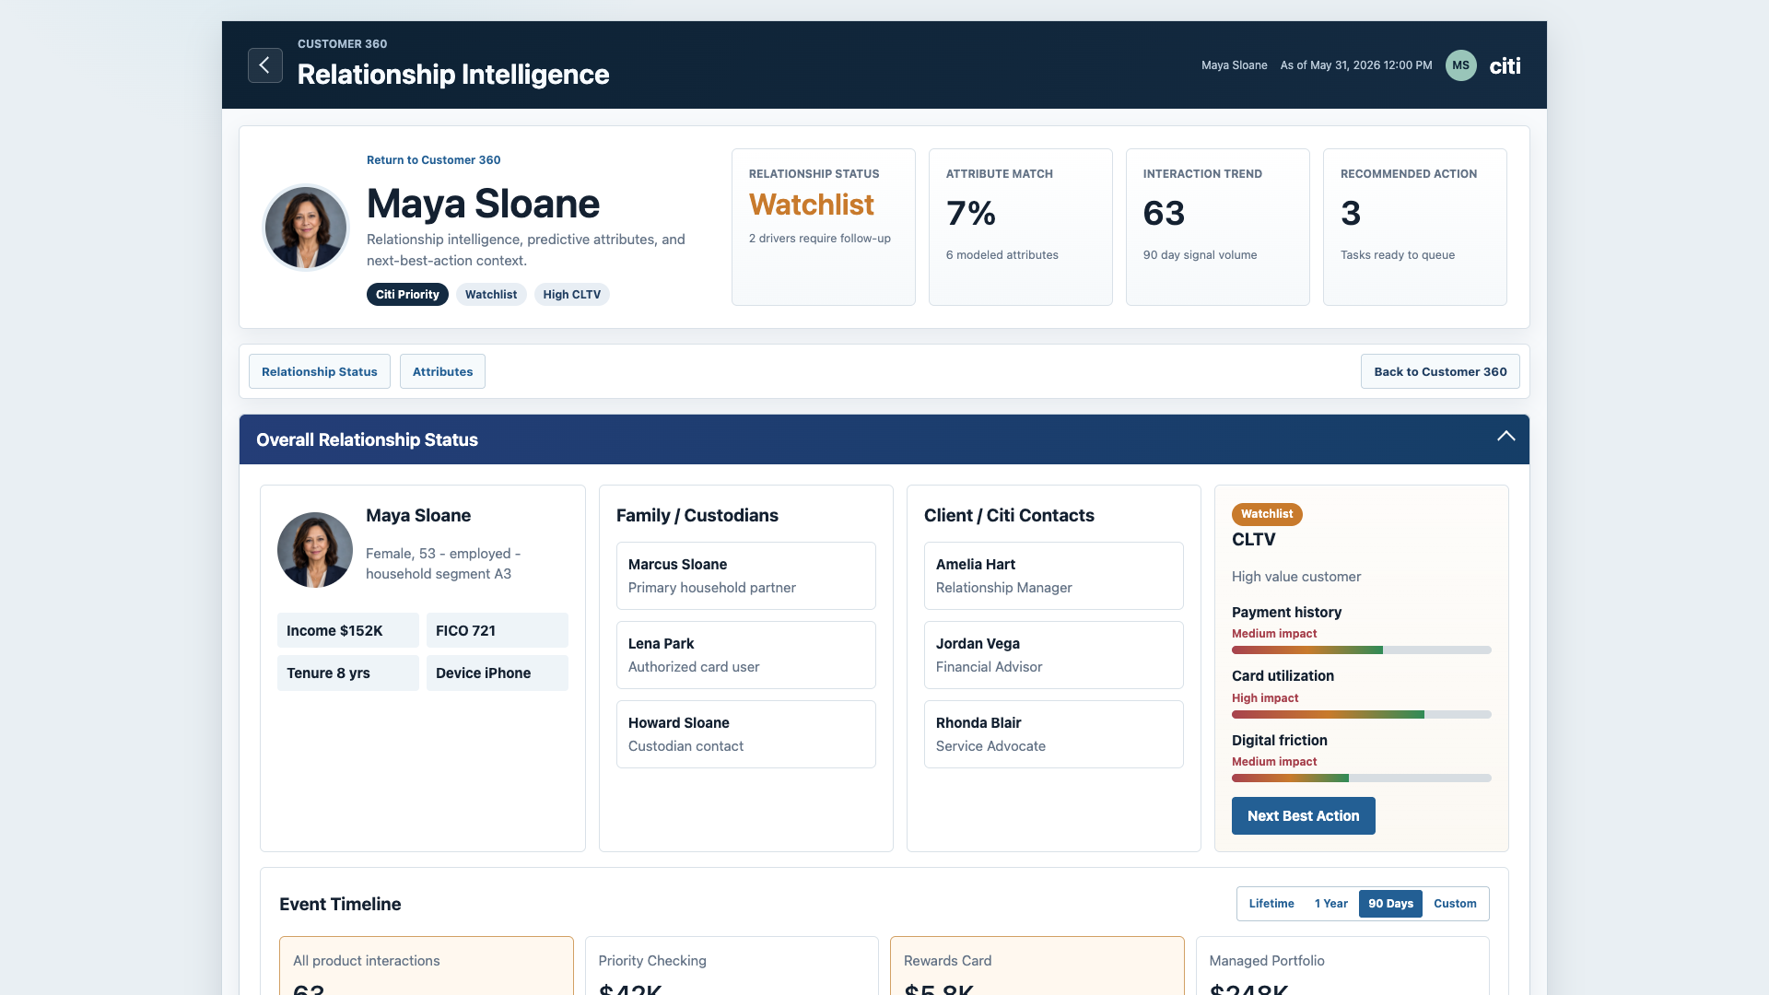This screenshot has width=1769, height=995.
Task: Open the Attributes tab
Action: [x=442, y=371]
